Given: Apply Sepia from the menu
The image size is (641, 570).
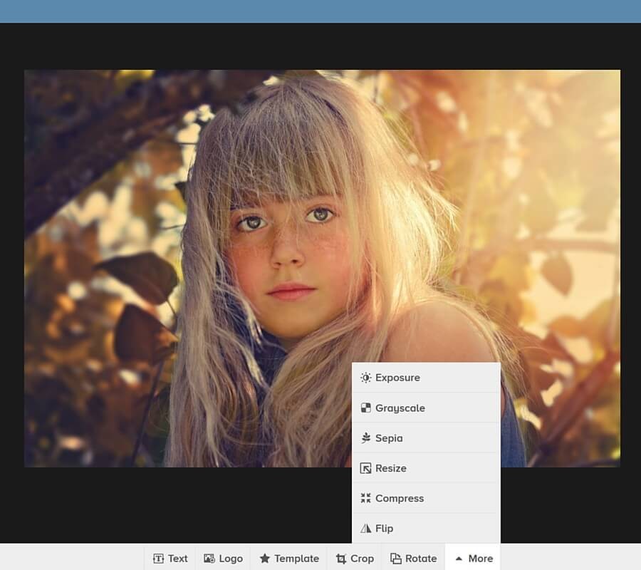Looking at the screenshot, I should 426,438.
